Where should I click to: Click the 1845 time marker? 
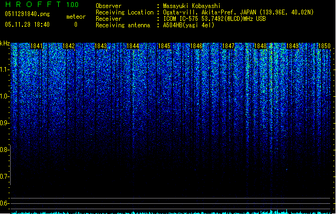(164, 46)
